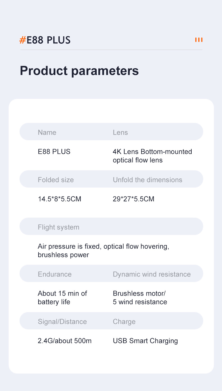Click the Brushless motor wind resistance text
The height and width of the screenshot is (391, 222).
click(x=140, y=298)
